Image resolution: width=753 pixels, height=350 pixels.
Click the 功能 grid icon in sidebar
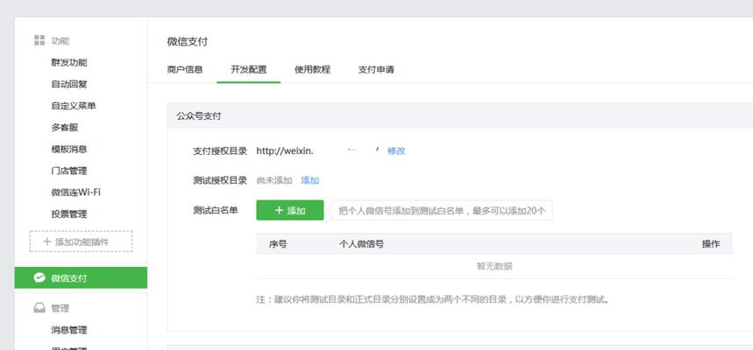click(x=39, y=40)
